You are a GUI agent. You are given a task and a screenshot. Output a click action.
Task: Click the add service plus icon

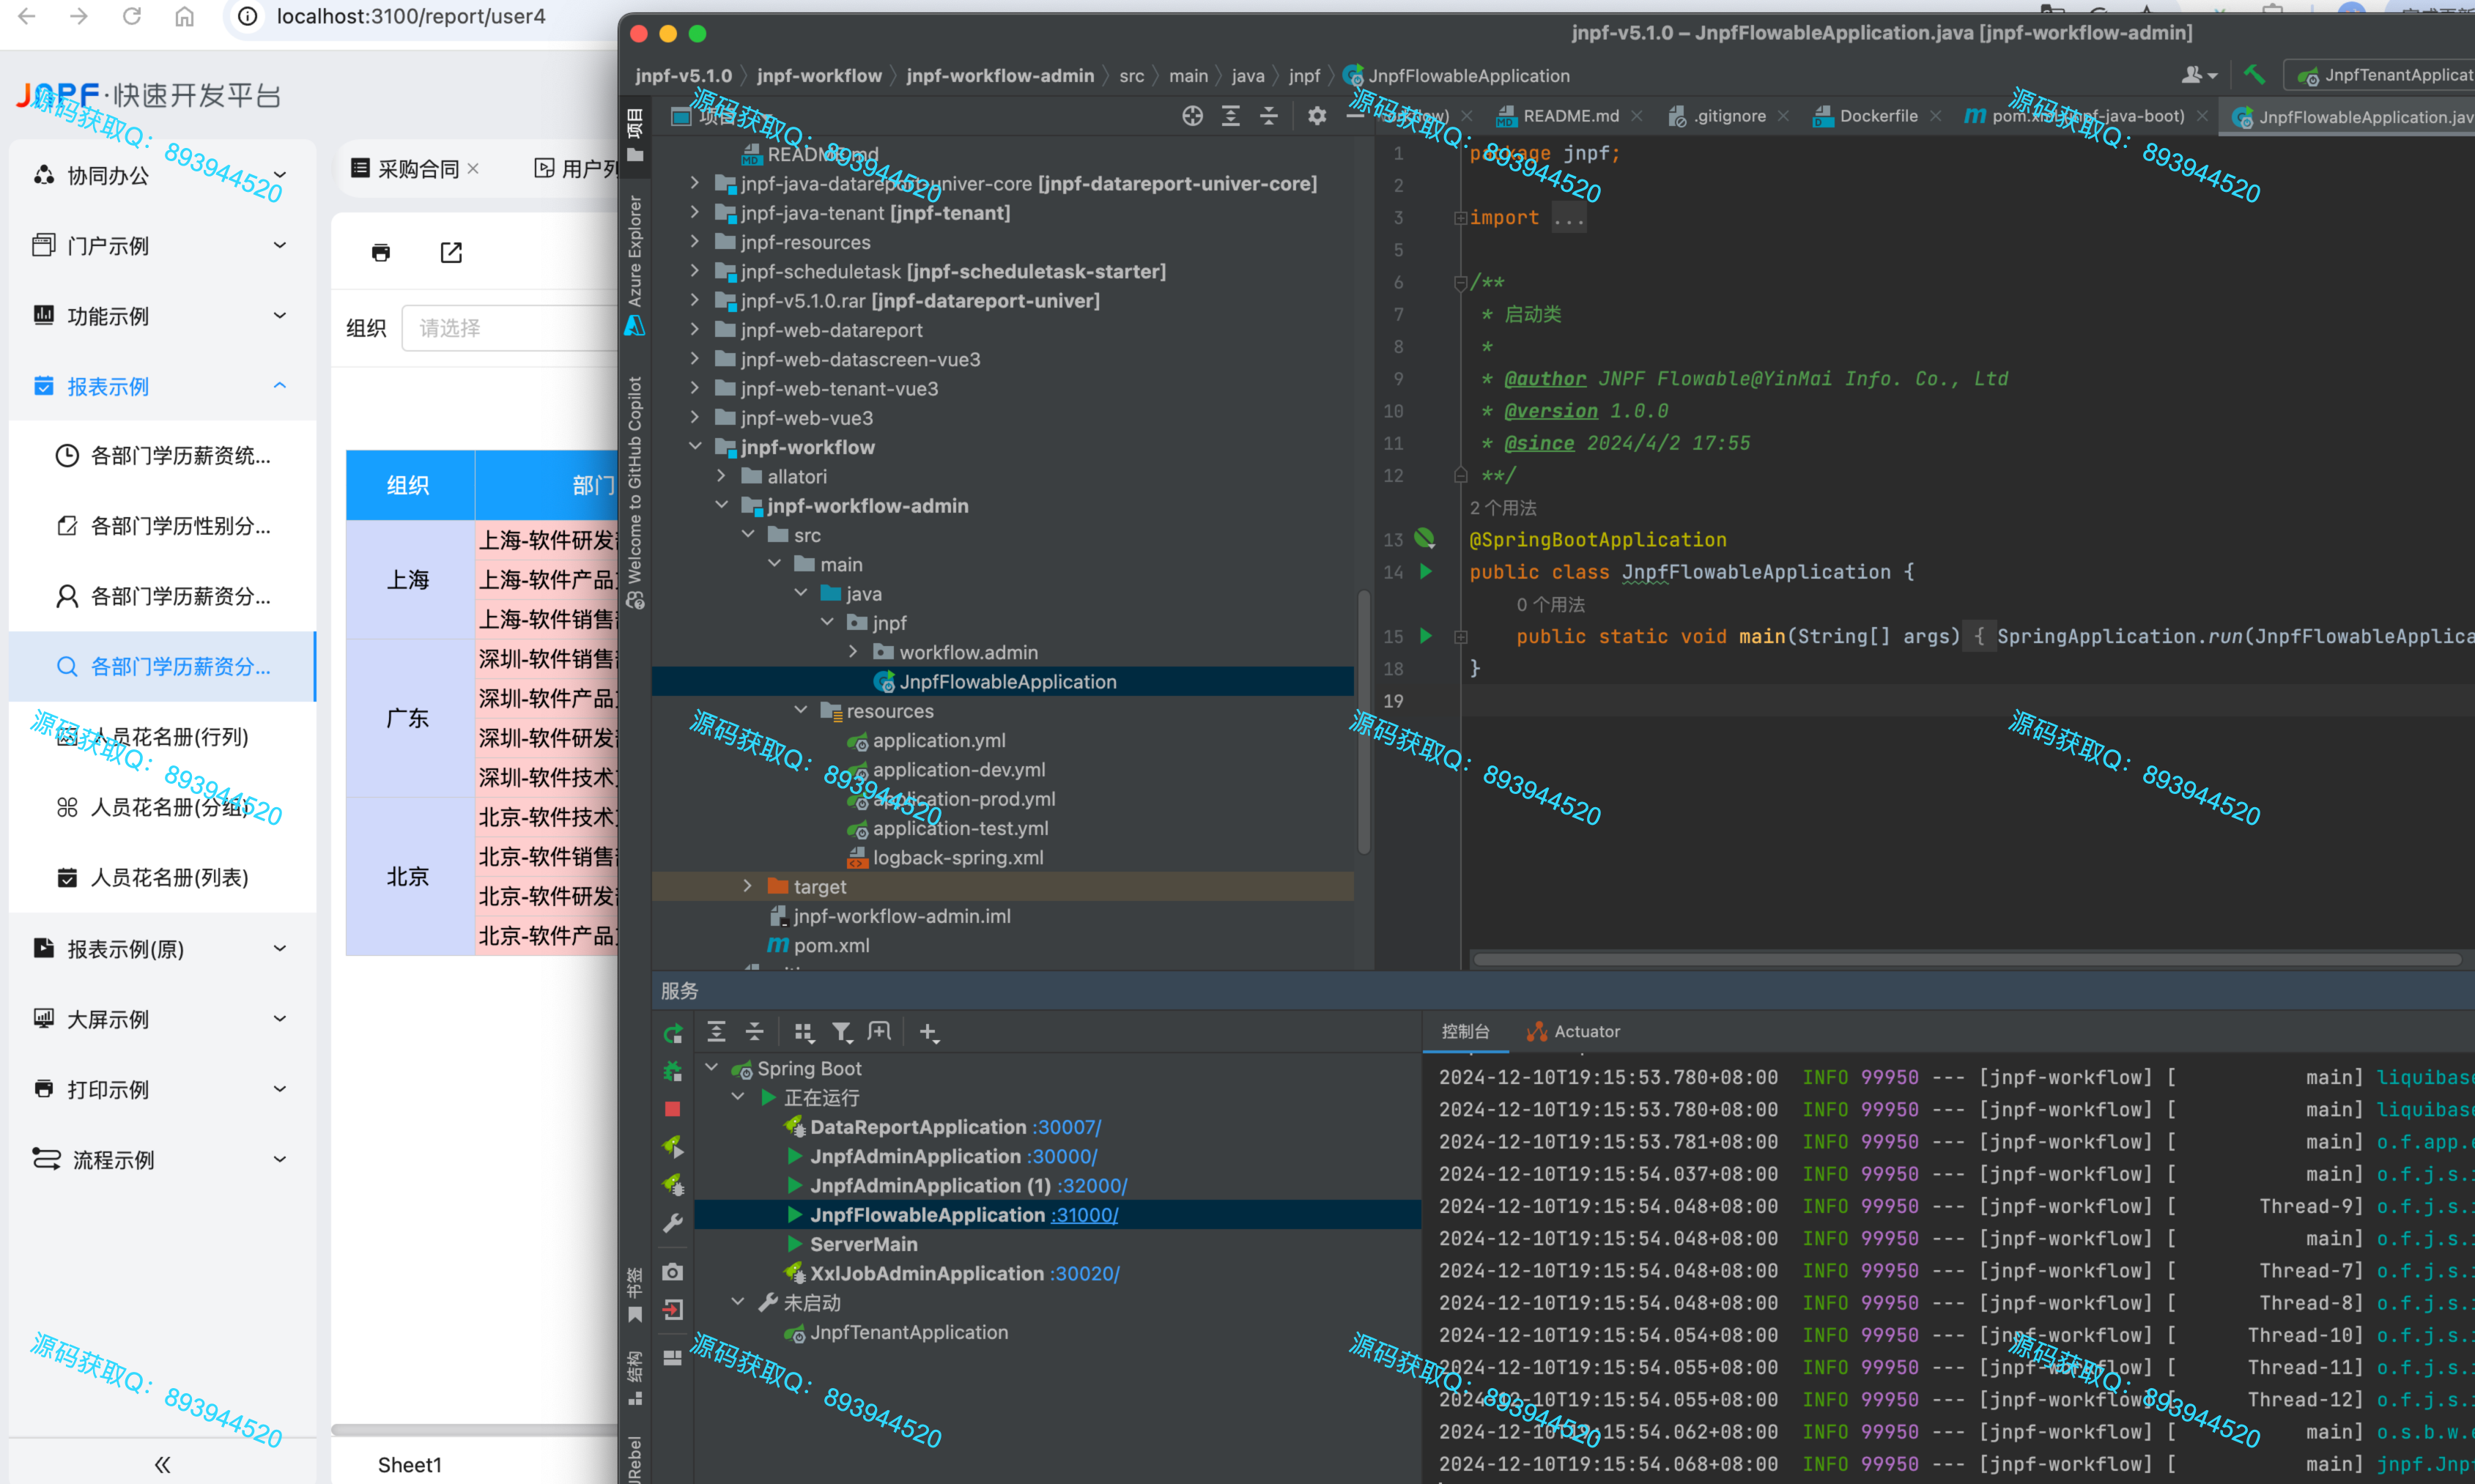coord(928,1032)
